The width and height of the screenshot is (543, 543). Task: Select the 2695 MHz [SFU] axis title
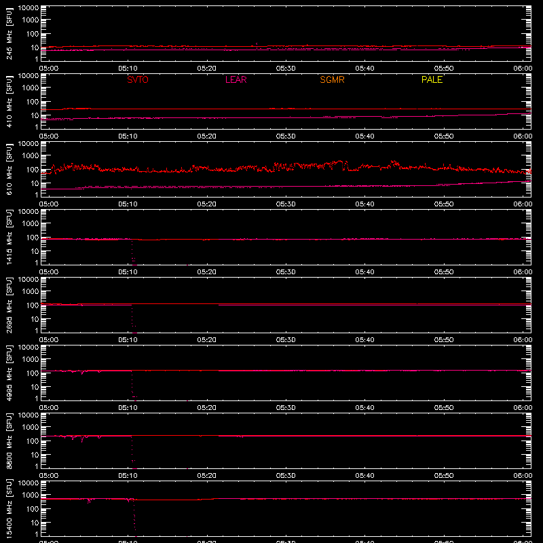click(x=9, y=305)
